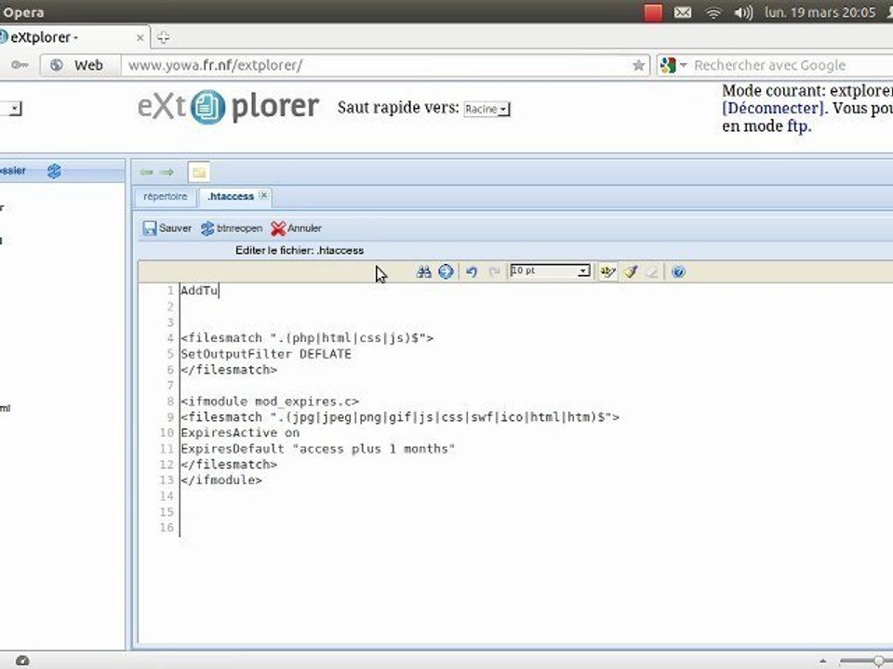Open the Racine quick jump dropdown

[x=486, y=109]
